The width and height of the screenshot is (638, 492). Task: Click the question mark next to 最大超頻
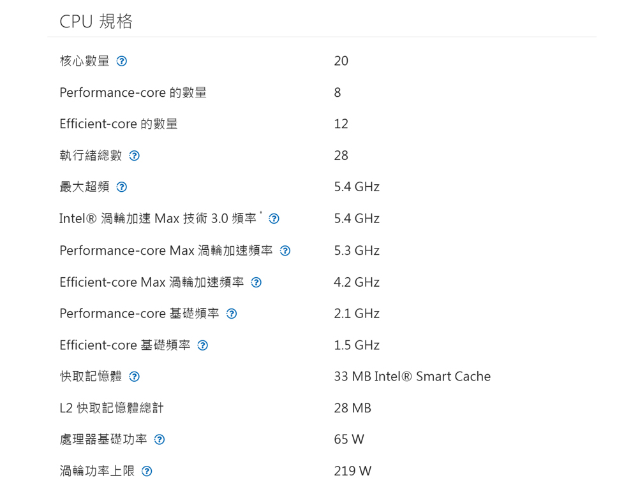[121, 187]
